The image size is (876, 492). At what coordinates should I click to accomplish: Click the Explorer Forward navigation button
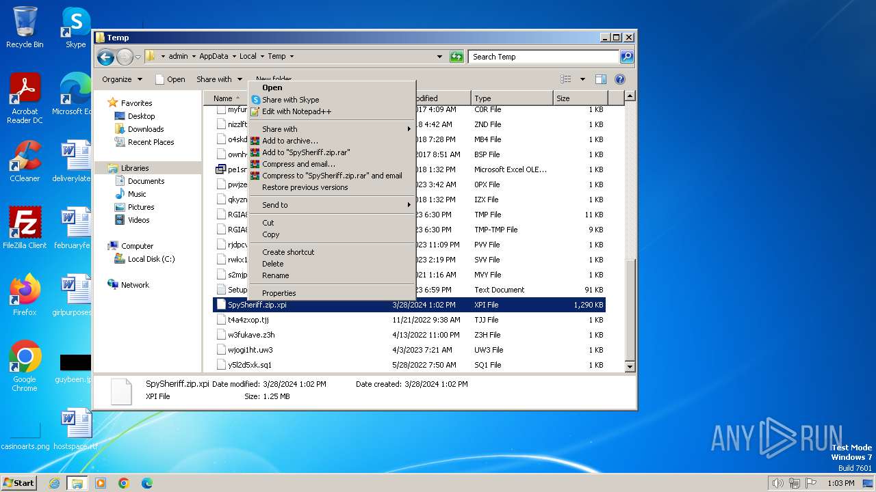point(125,57)
